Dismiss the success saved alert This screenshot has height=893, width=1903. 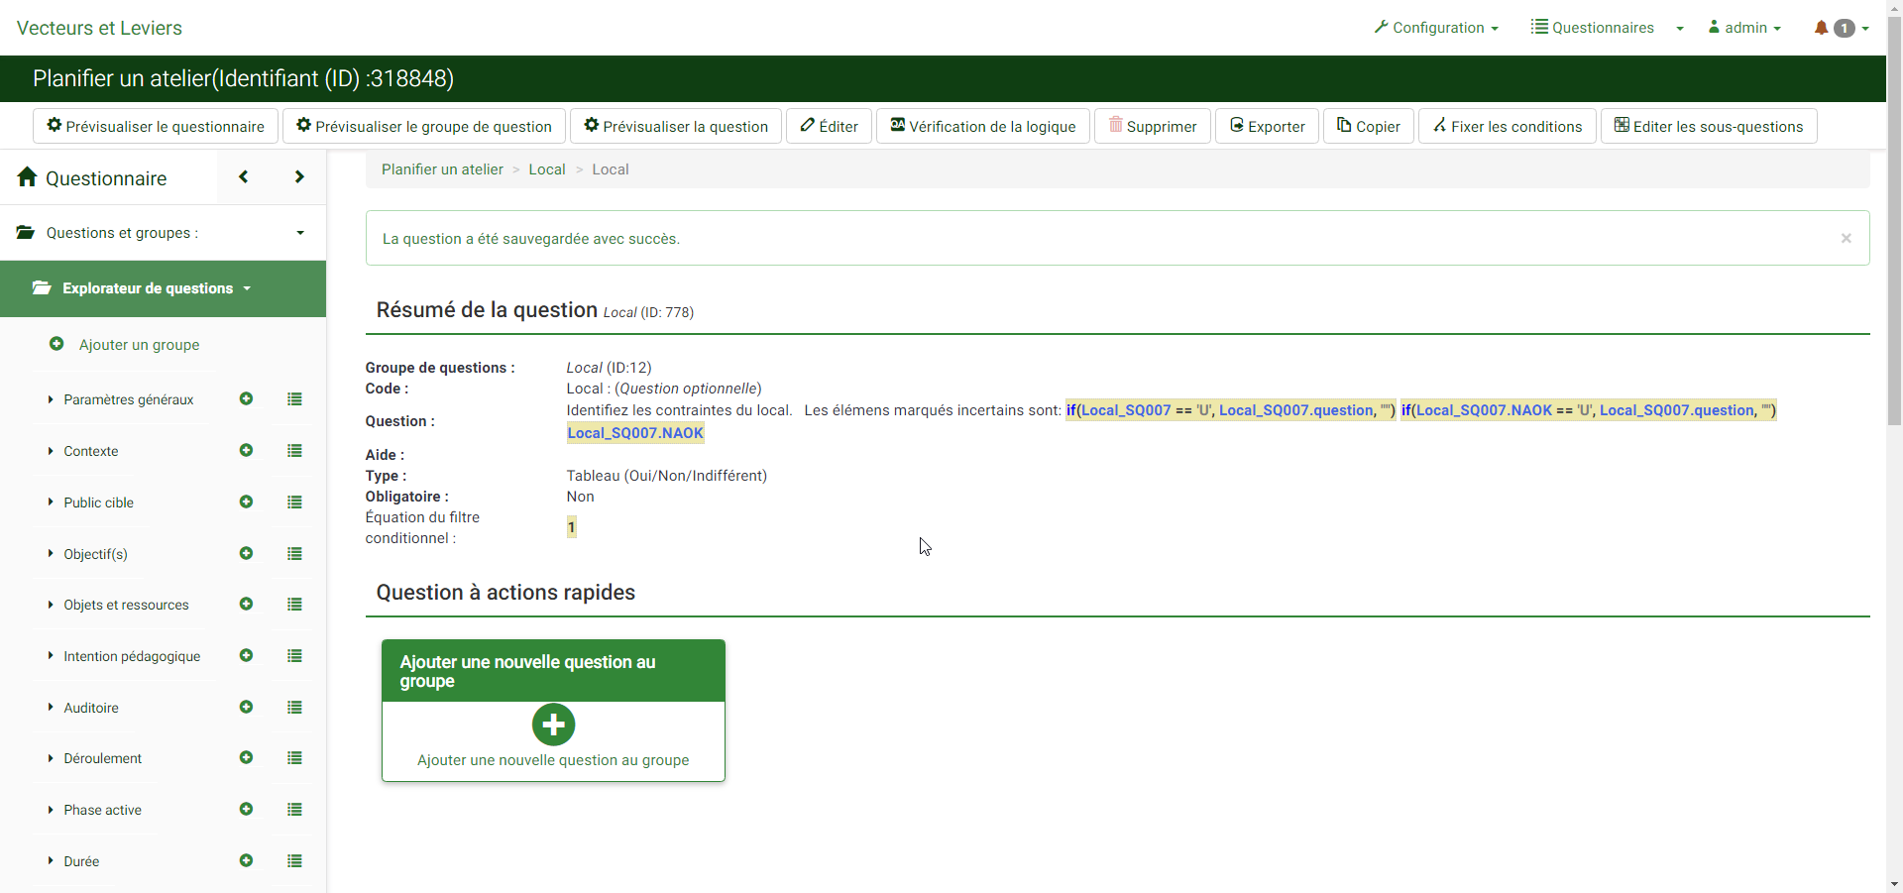[1846, 238]
